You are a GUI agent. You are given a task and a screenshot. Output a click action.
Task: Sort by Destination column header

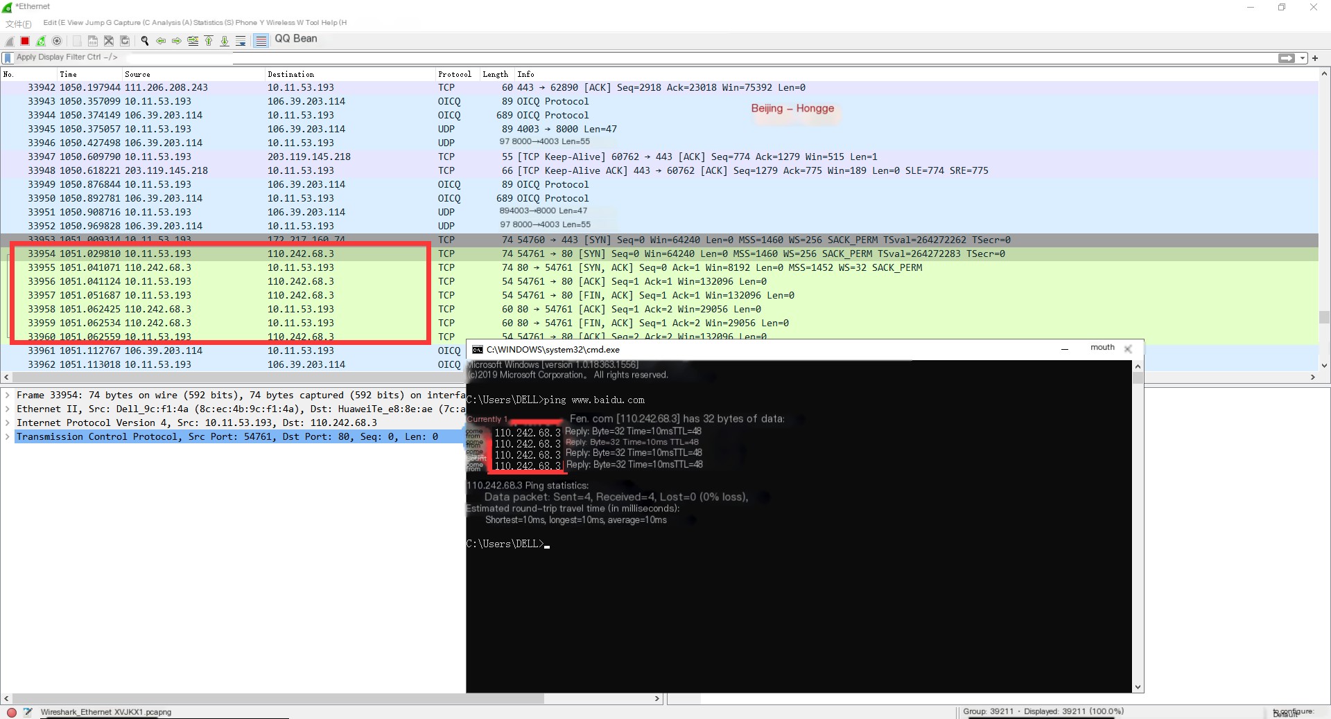coord(350,74)
